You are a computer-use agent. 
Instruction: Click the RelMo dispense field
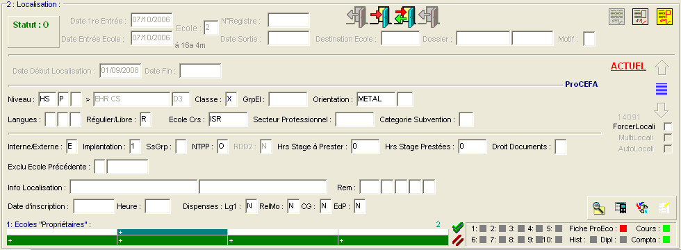pyautogui.click(x=293, y=206)
